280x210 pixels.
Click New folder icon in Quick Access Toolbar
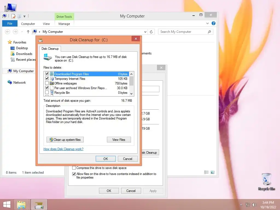point(19,16)
